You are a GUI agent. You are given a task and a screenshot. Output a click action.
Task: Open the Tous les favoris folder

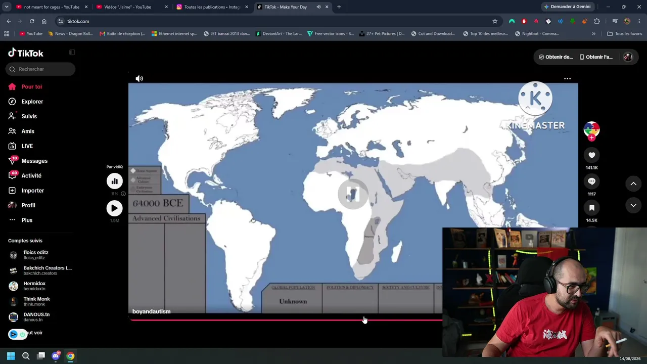[x=625, y=34]
